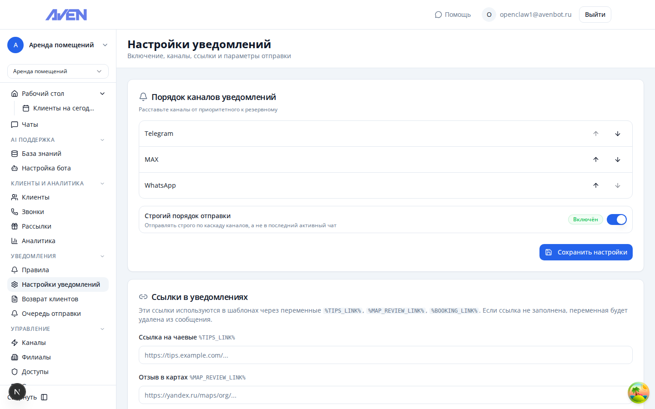This screenshot has width=655, height=409.
Task: Select the База знаний book icon
Action: (14, 153)
